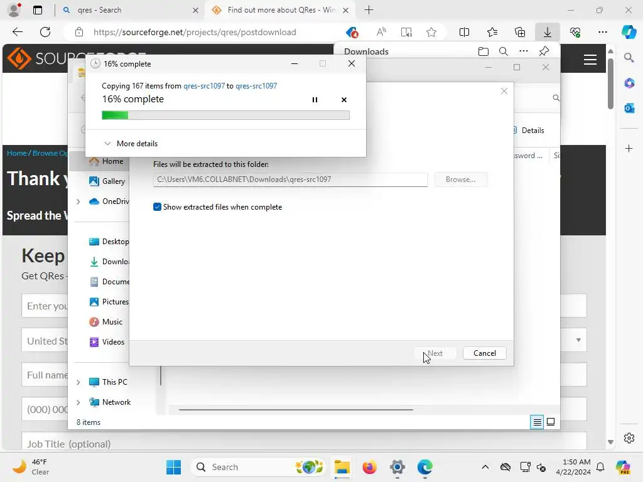Open Pictures folder in sidebar

pyautogui.click(x=109, y=302)
